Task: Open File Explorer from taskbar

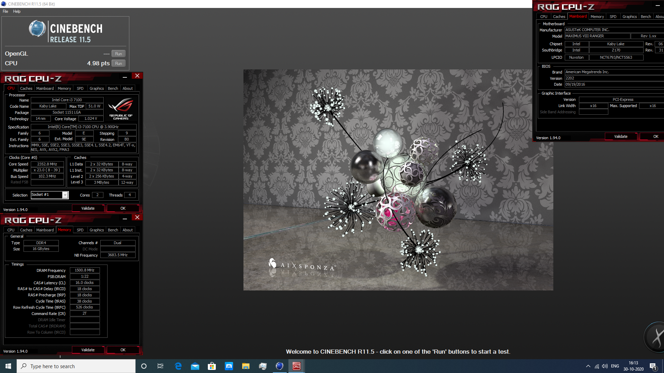Action: (x=246, y=366)
